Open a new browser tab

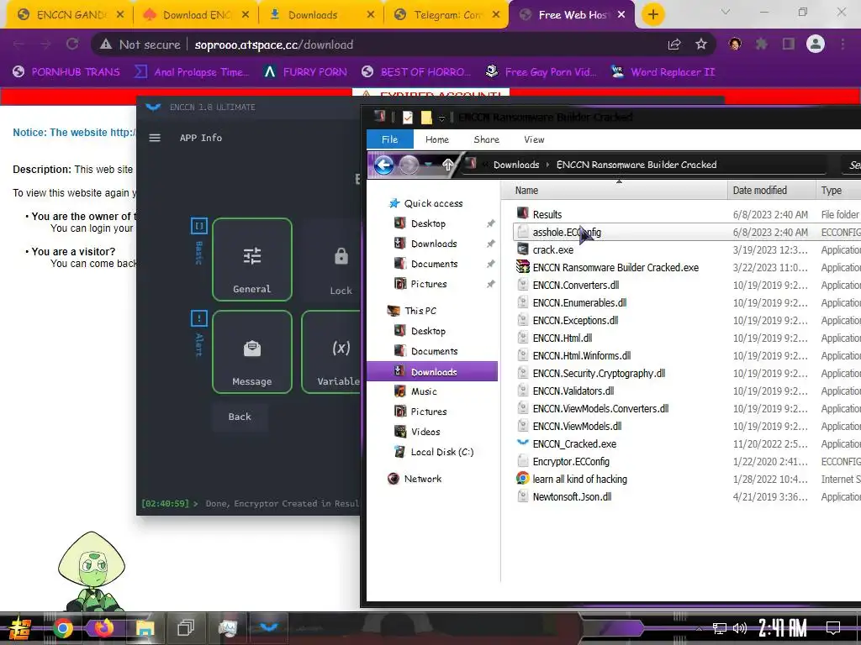pos(652,14)
